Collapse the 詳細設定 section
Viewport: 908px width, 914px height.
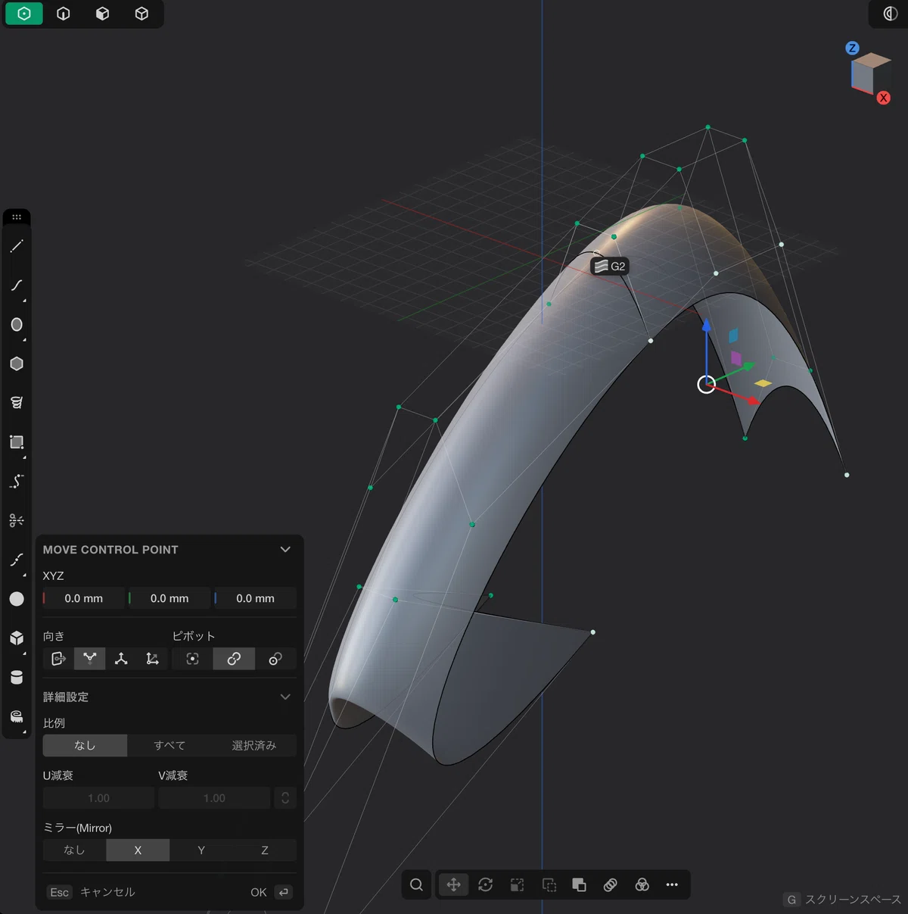(x=285, y=697)
